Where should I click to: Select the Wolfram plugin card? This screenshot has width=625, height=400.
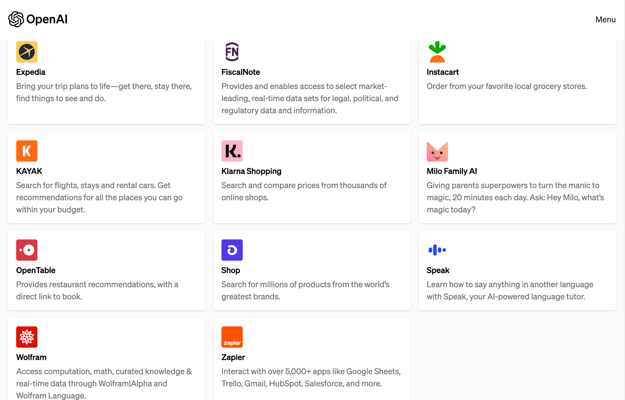tap(106, 359)
